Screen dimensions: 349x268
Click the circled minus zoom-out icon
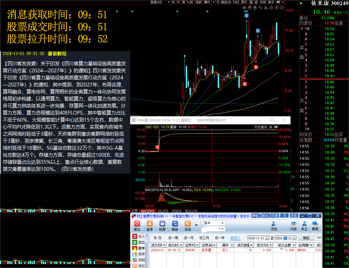coord(282,8)
